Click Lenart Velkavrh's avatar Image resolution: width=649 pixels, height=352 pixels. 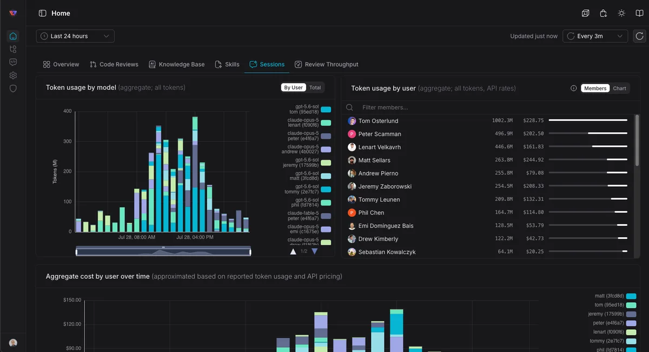click(x=352, y=147)
